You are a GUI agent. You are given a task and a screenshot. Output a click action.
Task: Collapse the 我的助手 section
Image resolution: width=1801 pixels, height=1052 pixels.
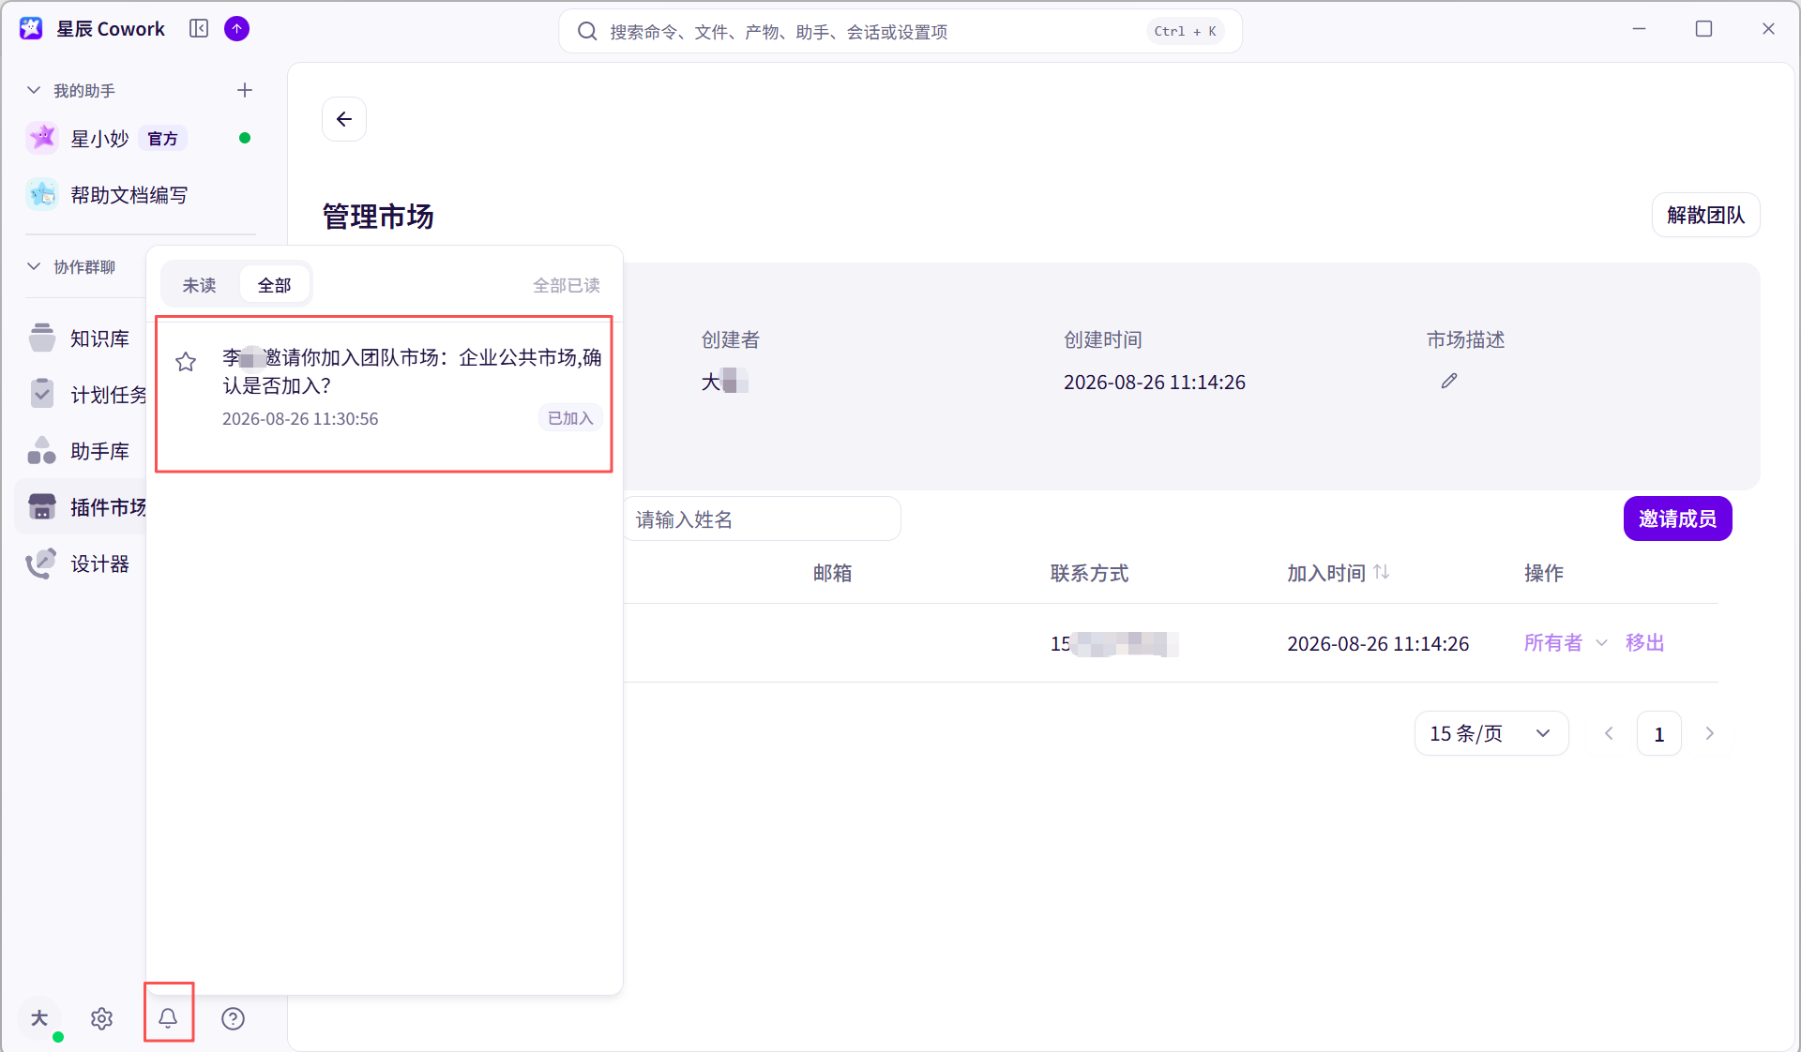(34, 90)
